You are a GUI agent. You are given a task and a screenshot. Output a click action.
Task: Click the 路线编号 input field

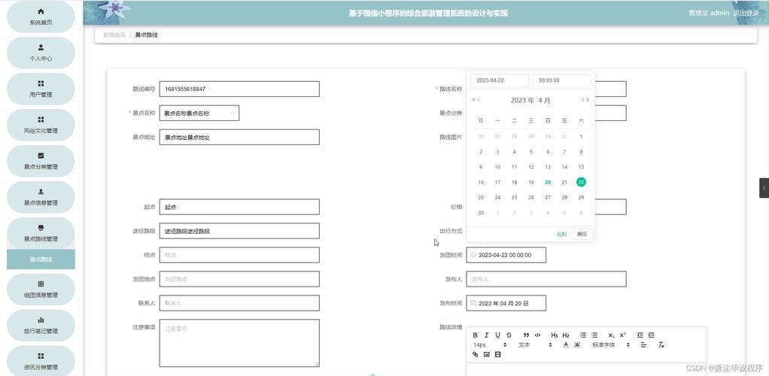pyautogui.click(x=239, y=89)
